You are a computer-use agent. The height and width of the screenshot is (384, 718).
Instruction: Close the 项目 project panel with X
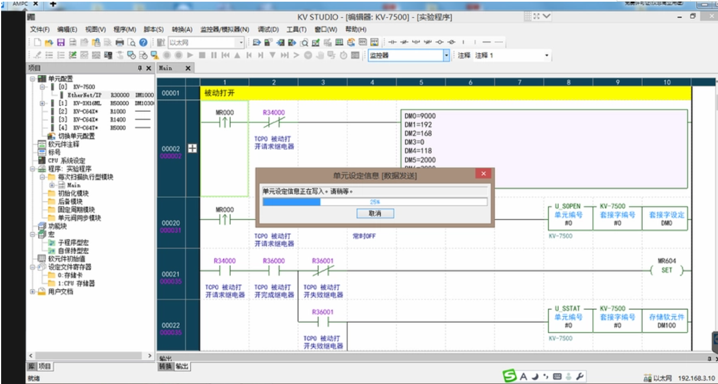point(149,68)
